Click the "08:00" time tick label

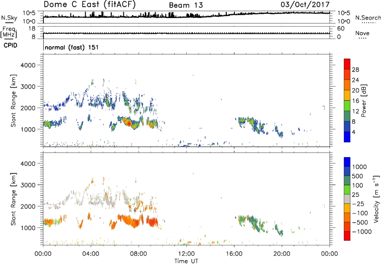tap(139, 254)
